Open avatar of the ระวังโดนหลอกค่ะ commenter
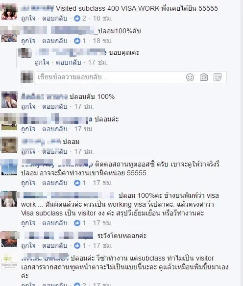Image resolution: width=243 pixels, height=286 pixels. 9,239
